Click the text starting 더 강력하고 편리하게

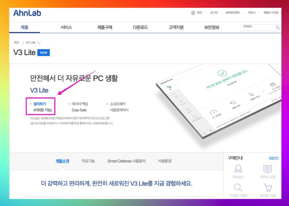point(116,183)
